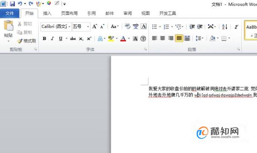Open the 开发工具 tab

(x=168, y=13)
